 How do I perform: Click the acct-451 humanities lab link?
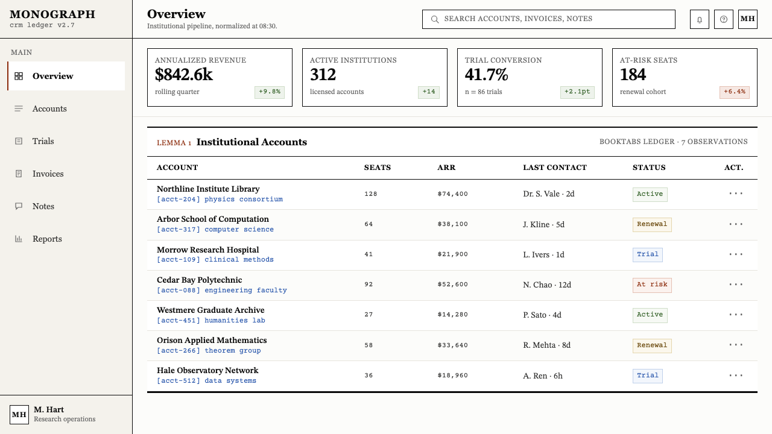pyautogui.click(x=211, y=321)
